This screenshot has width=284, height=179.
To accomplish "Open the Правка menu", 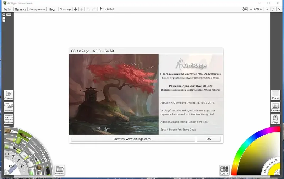I will [x=21, y=9].
